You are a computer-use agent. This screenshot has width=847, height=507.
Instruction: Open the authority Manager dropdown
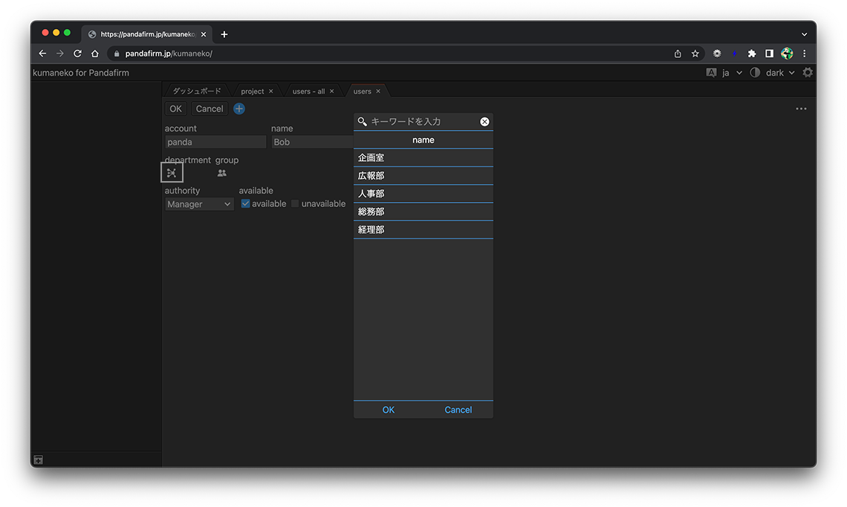tap(199, 204)
